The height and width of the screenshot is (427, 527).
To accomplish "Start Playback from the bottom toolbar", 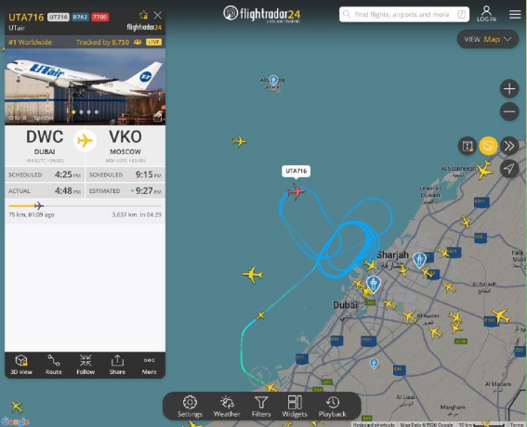I will [x=332, y=407].
